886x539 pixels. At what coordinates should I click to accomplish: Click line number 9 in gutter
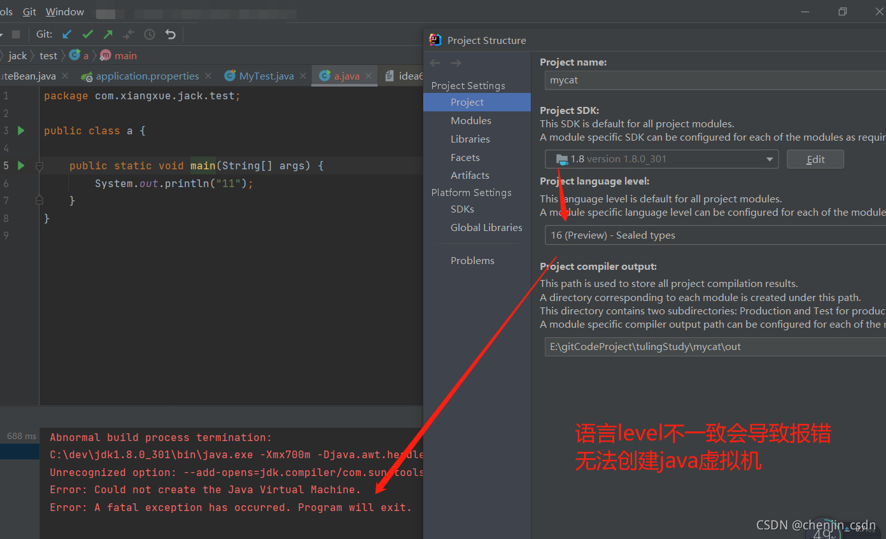pos(6,235)
